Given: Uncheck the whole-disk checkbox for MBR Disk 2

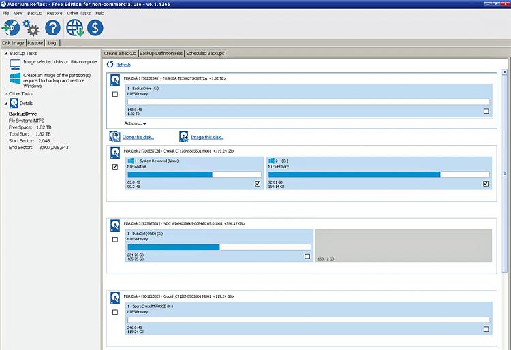Looking at the screenshot, I should [115, 167].
